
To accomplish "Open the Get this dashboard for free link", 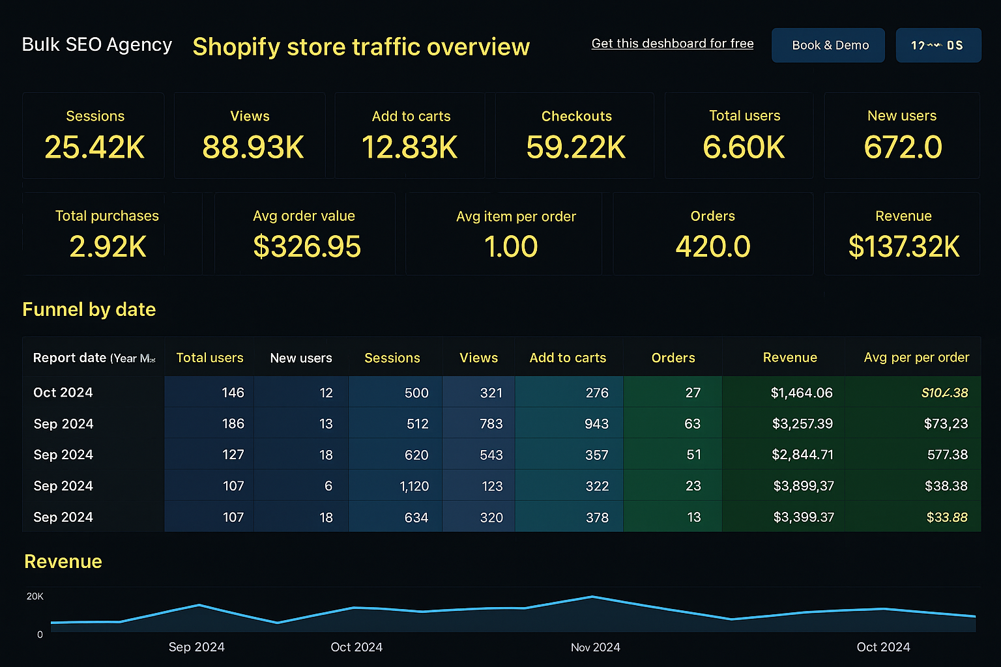I will (673, 44).
